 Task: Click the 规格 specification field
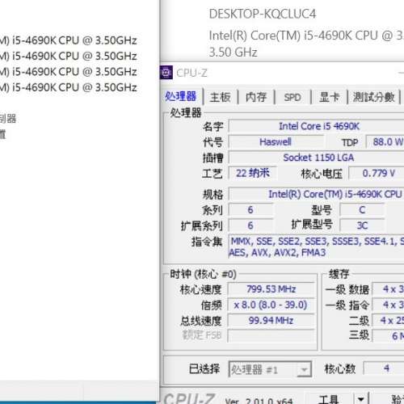316,194
